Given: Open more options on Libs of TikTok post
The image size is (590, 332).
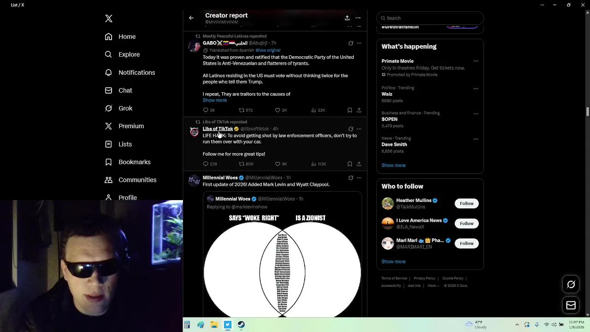Looking at the screenshot, I should tap(359, 129).
